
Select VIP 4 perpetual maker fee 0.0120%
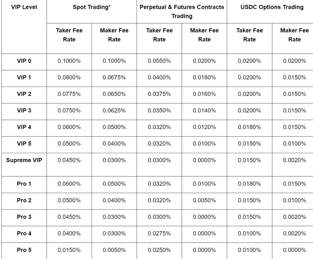click(204, 127)
